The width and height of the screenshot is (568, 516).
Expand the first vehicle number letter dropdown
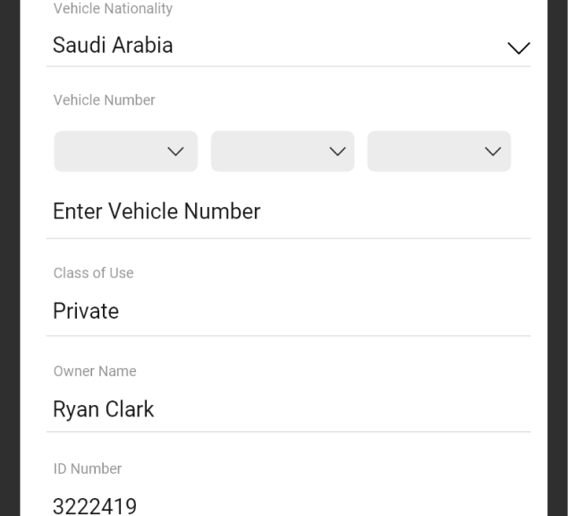tap(126, 151)
